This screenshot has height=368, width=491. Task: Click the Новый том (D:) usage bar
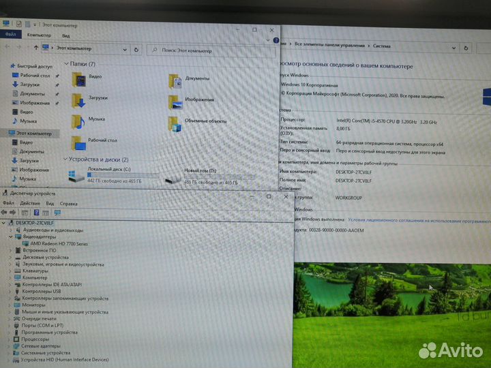(220, 177)
